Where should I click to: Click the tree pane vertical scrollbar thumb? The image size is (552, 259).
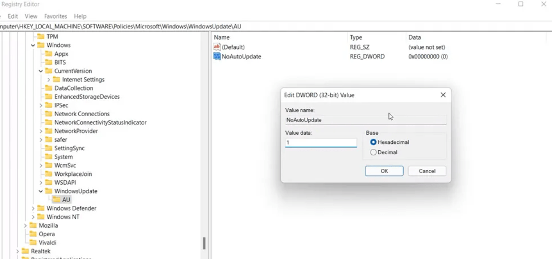204,243
